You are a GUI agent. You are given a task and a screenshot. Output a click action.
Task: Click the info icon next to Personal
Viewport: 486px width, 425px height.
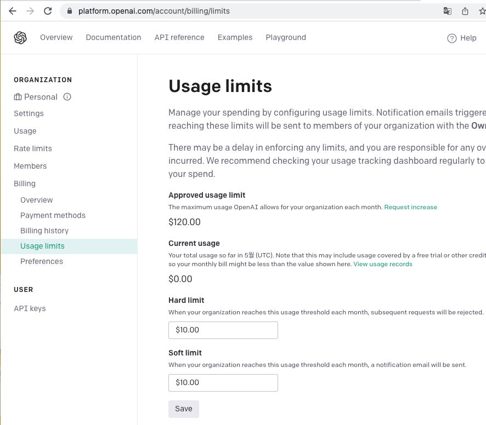(67, 97)
